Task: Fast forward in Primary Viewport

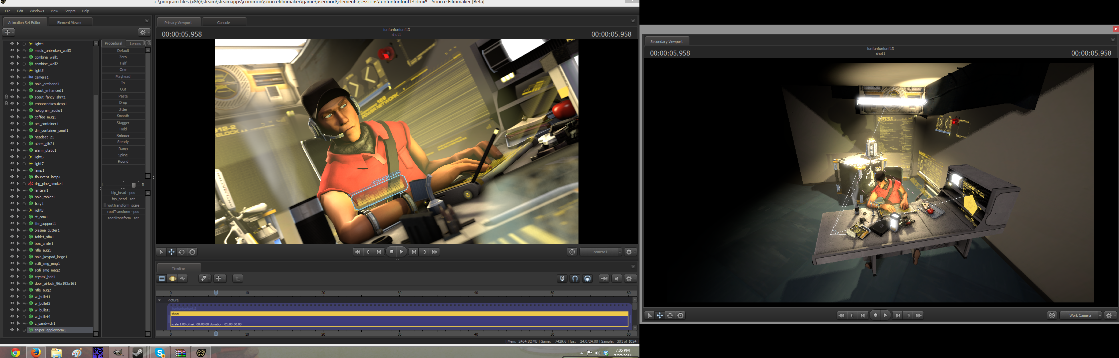Action: coord(435,252)
